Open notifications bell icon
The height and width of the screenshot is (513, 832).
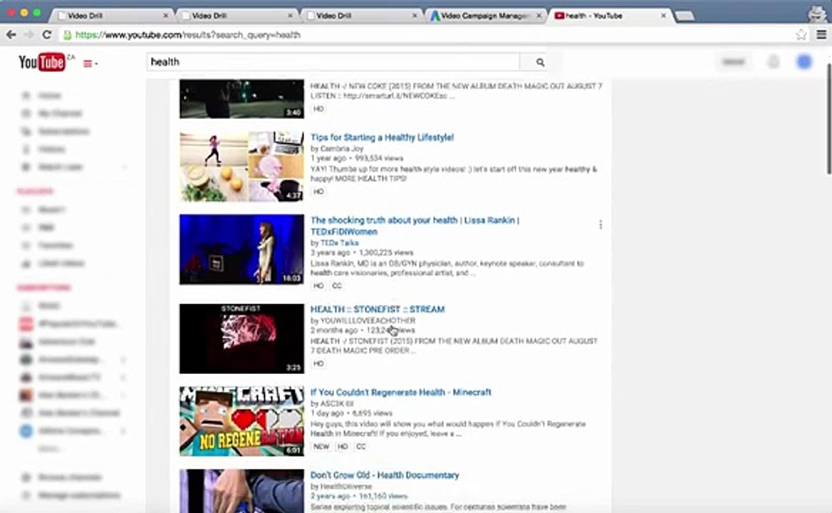(774, 62)
